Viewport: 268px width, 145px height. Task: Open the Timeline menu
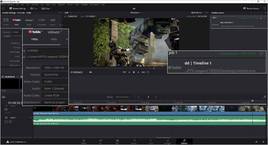tap(35, 5)
